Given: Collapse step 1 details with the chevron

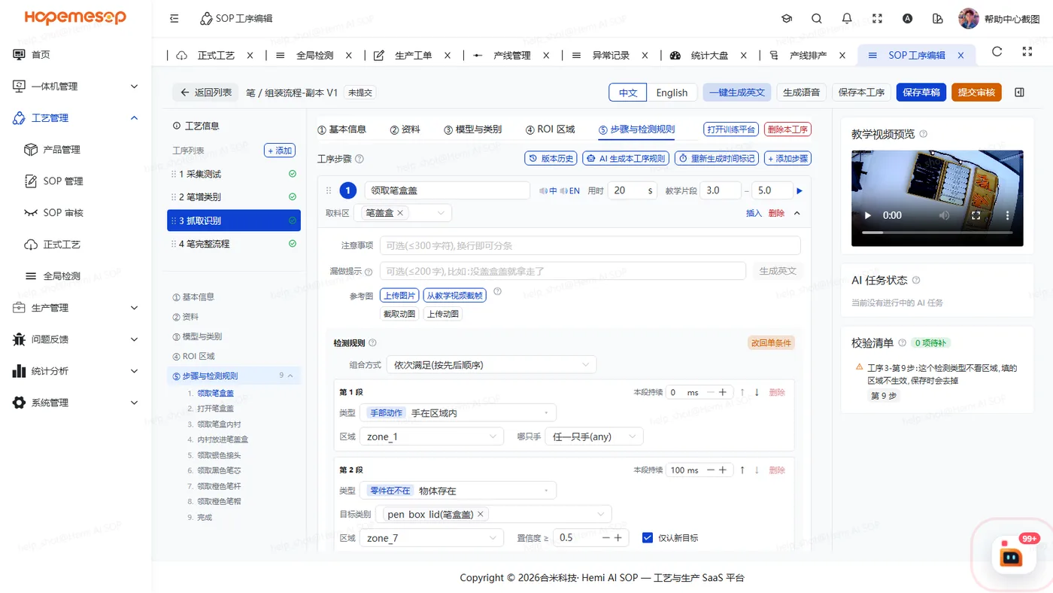Looking at the screenshot, I should coord(797,213).
